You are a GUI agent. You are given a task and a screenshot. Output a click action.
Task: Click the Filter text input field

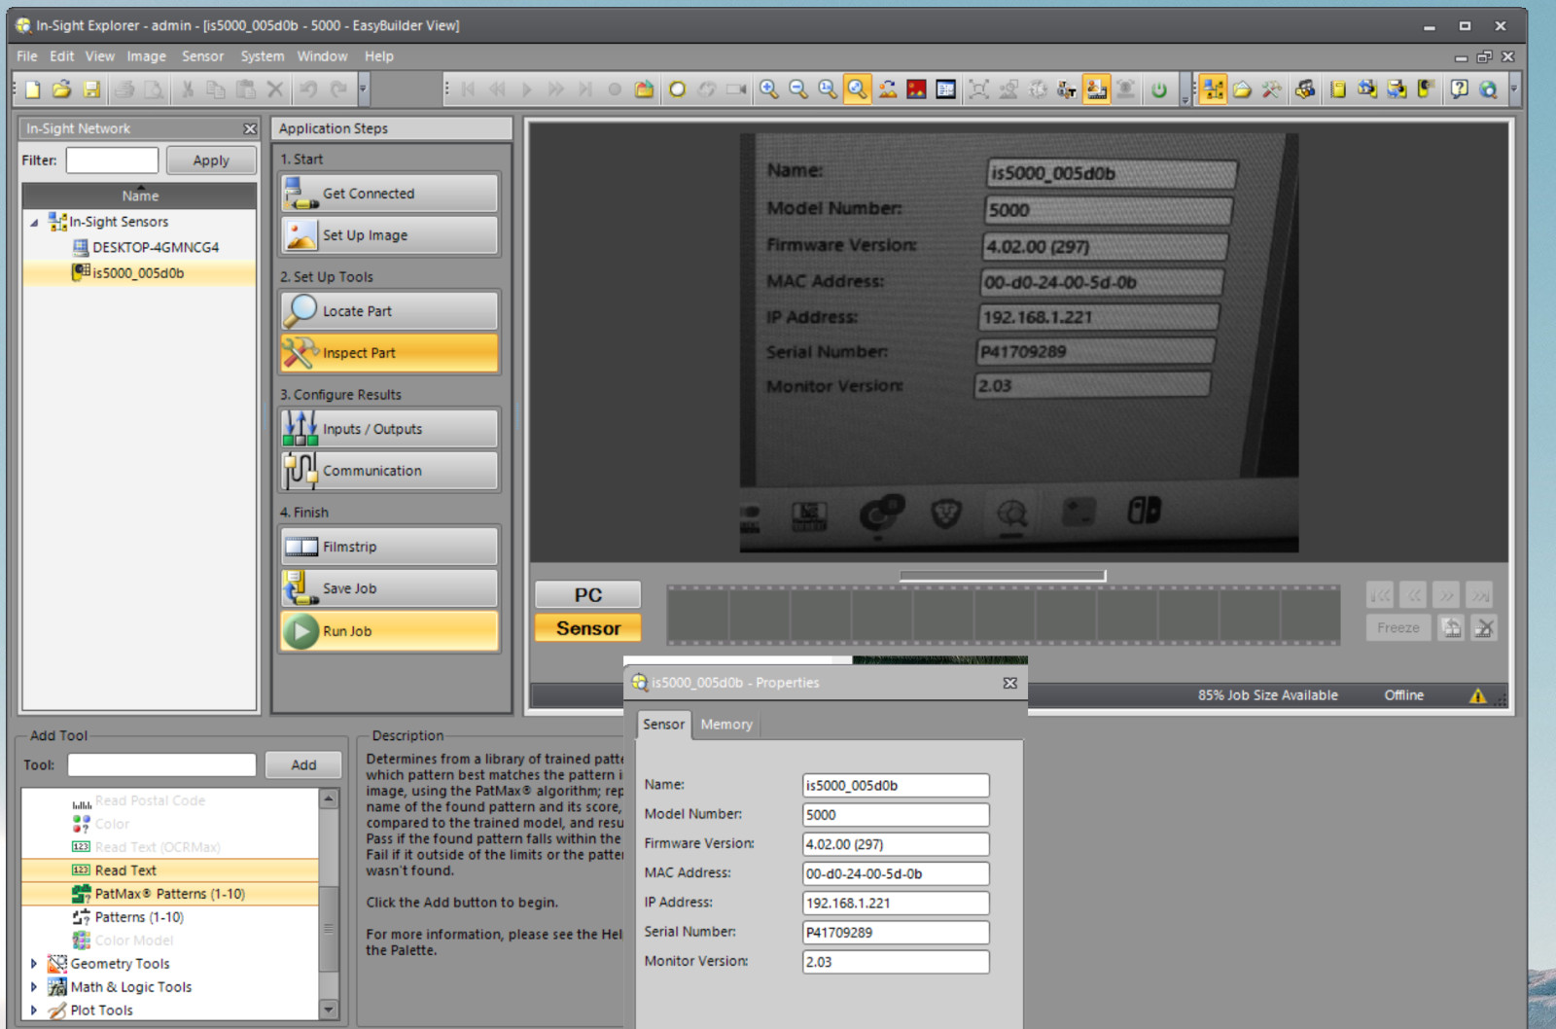pyautogui.click(x=112, y=160)
